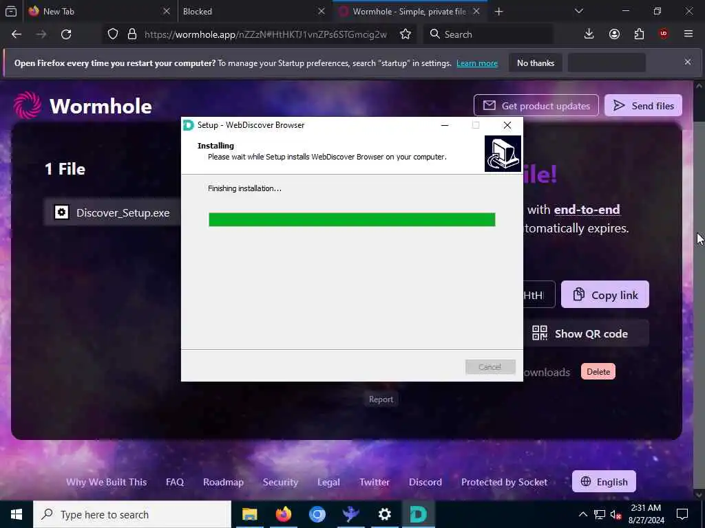This screenshot has width=705, height=528.
Task: Close the New Tab tab
Action: [167, 12]
